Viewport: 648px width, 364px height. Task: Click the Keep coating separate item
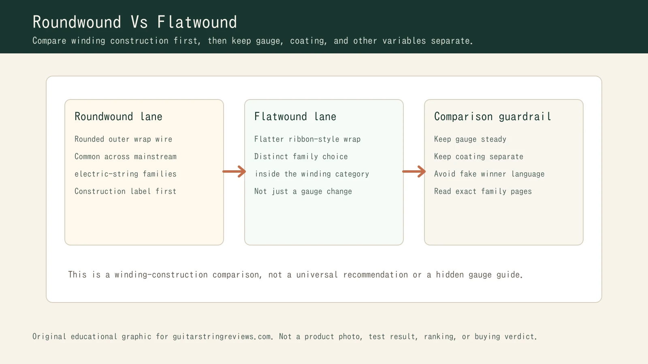click(479, 157)
